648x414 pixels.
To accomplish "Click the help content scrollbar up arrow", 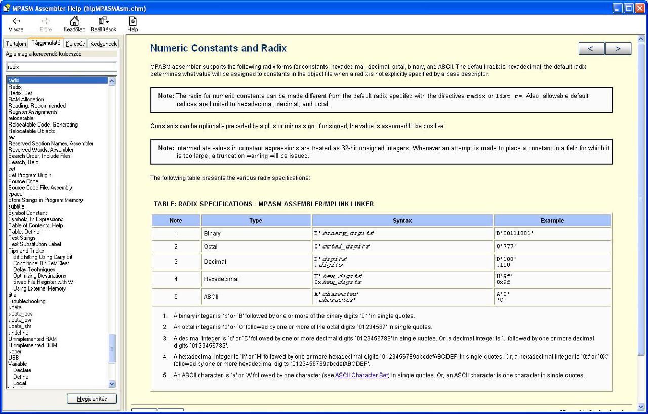I will tap(641, 39).
